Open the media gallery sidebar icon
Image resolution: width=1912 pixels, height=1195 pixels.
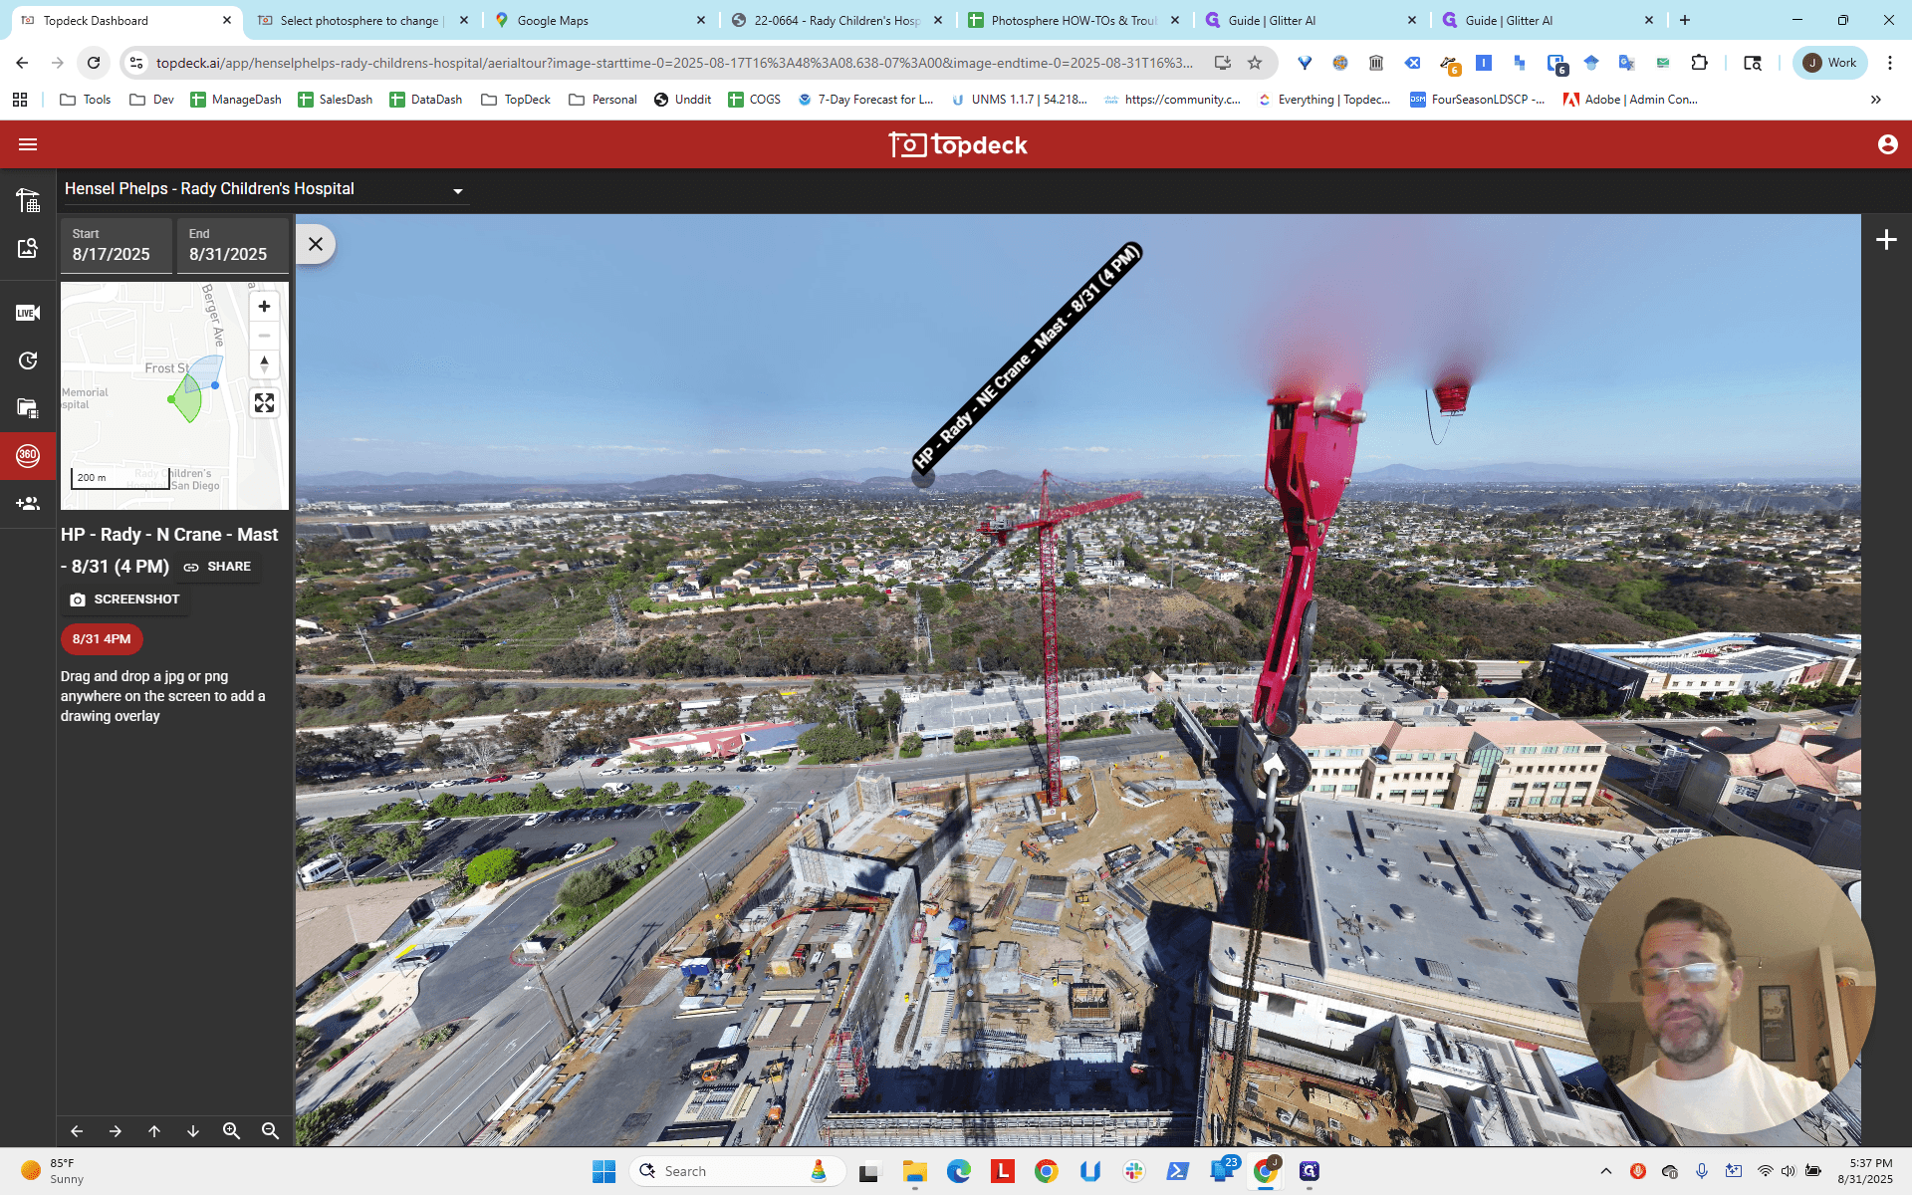click(x=28, y=407)
